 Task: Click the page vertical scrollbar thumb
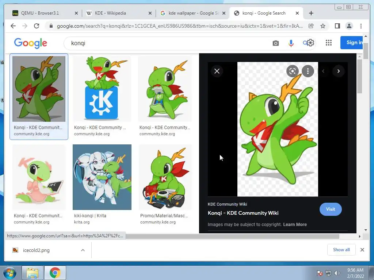click(366, 51)
